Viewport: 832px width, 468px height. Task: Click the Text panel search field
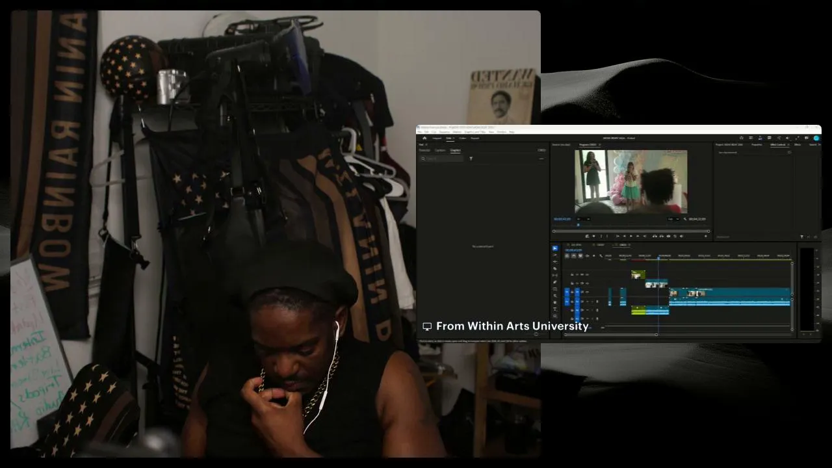442,158
